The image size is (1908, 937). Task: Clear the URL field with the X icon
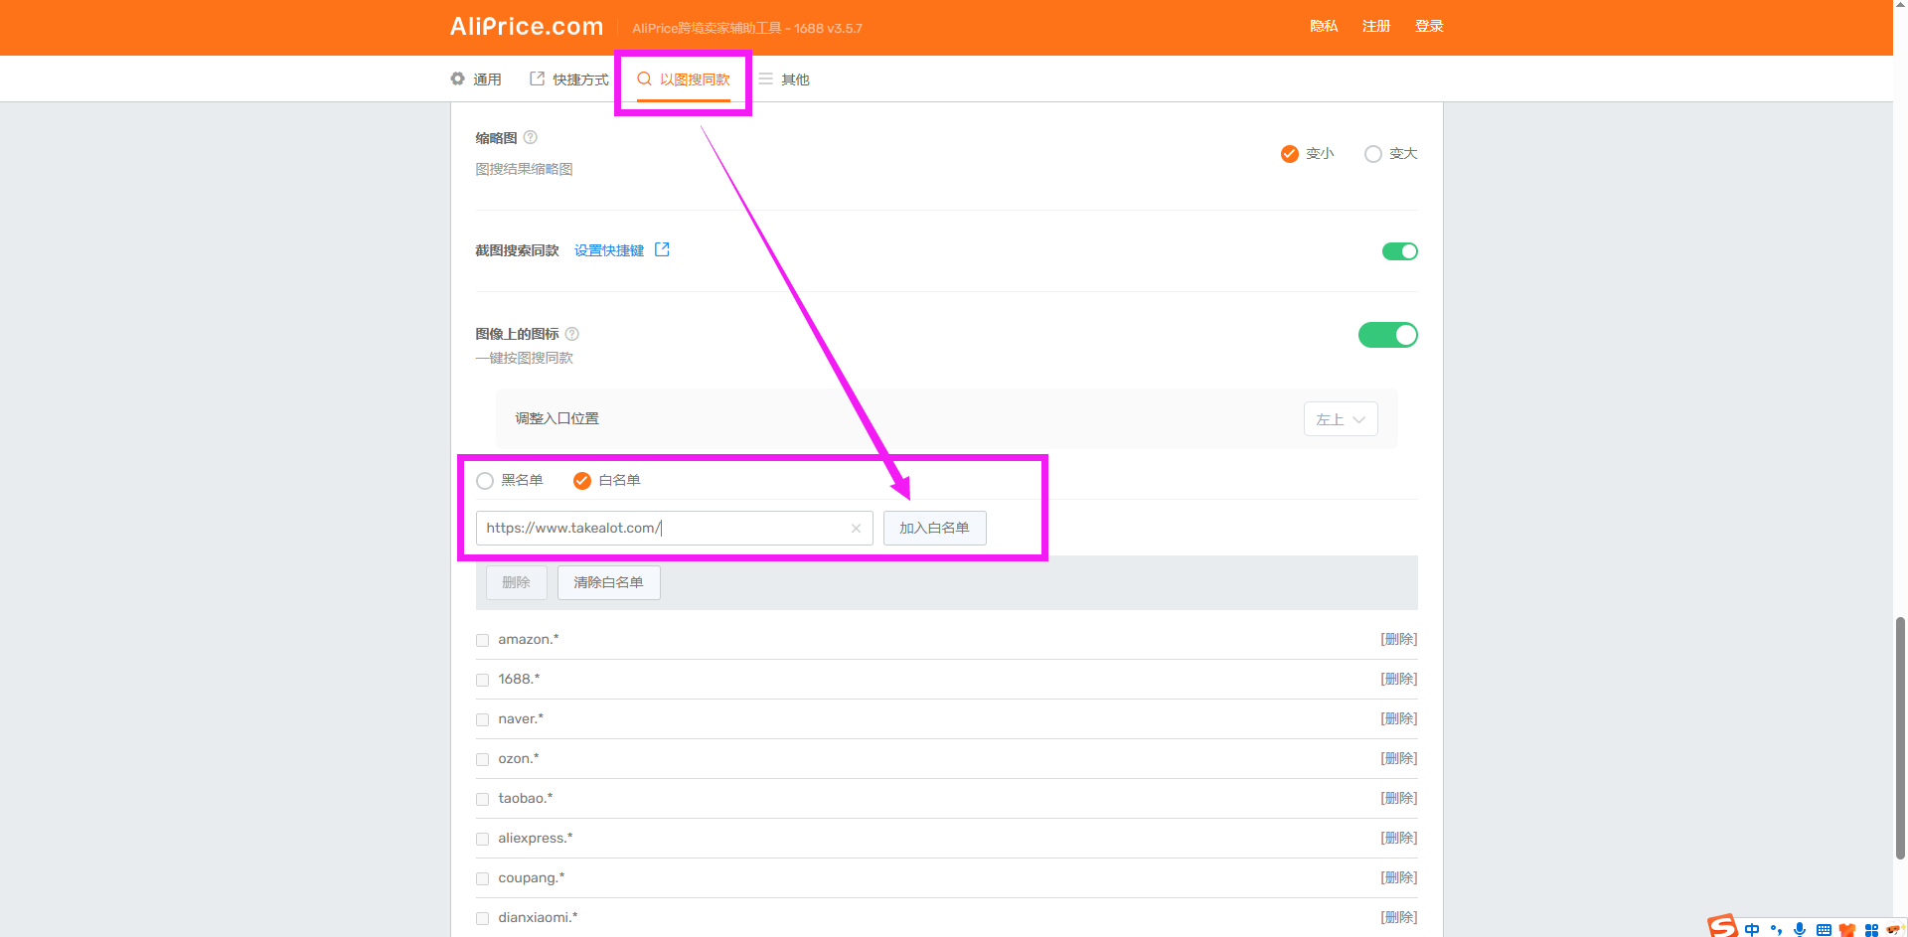click(x=856, y=529)
